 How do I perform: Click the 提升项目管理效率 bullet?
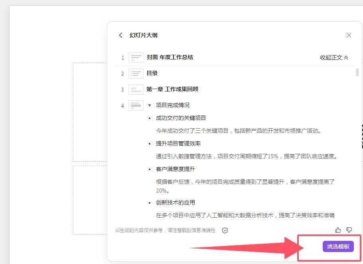tap(178, 143)
